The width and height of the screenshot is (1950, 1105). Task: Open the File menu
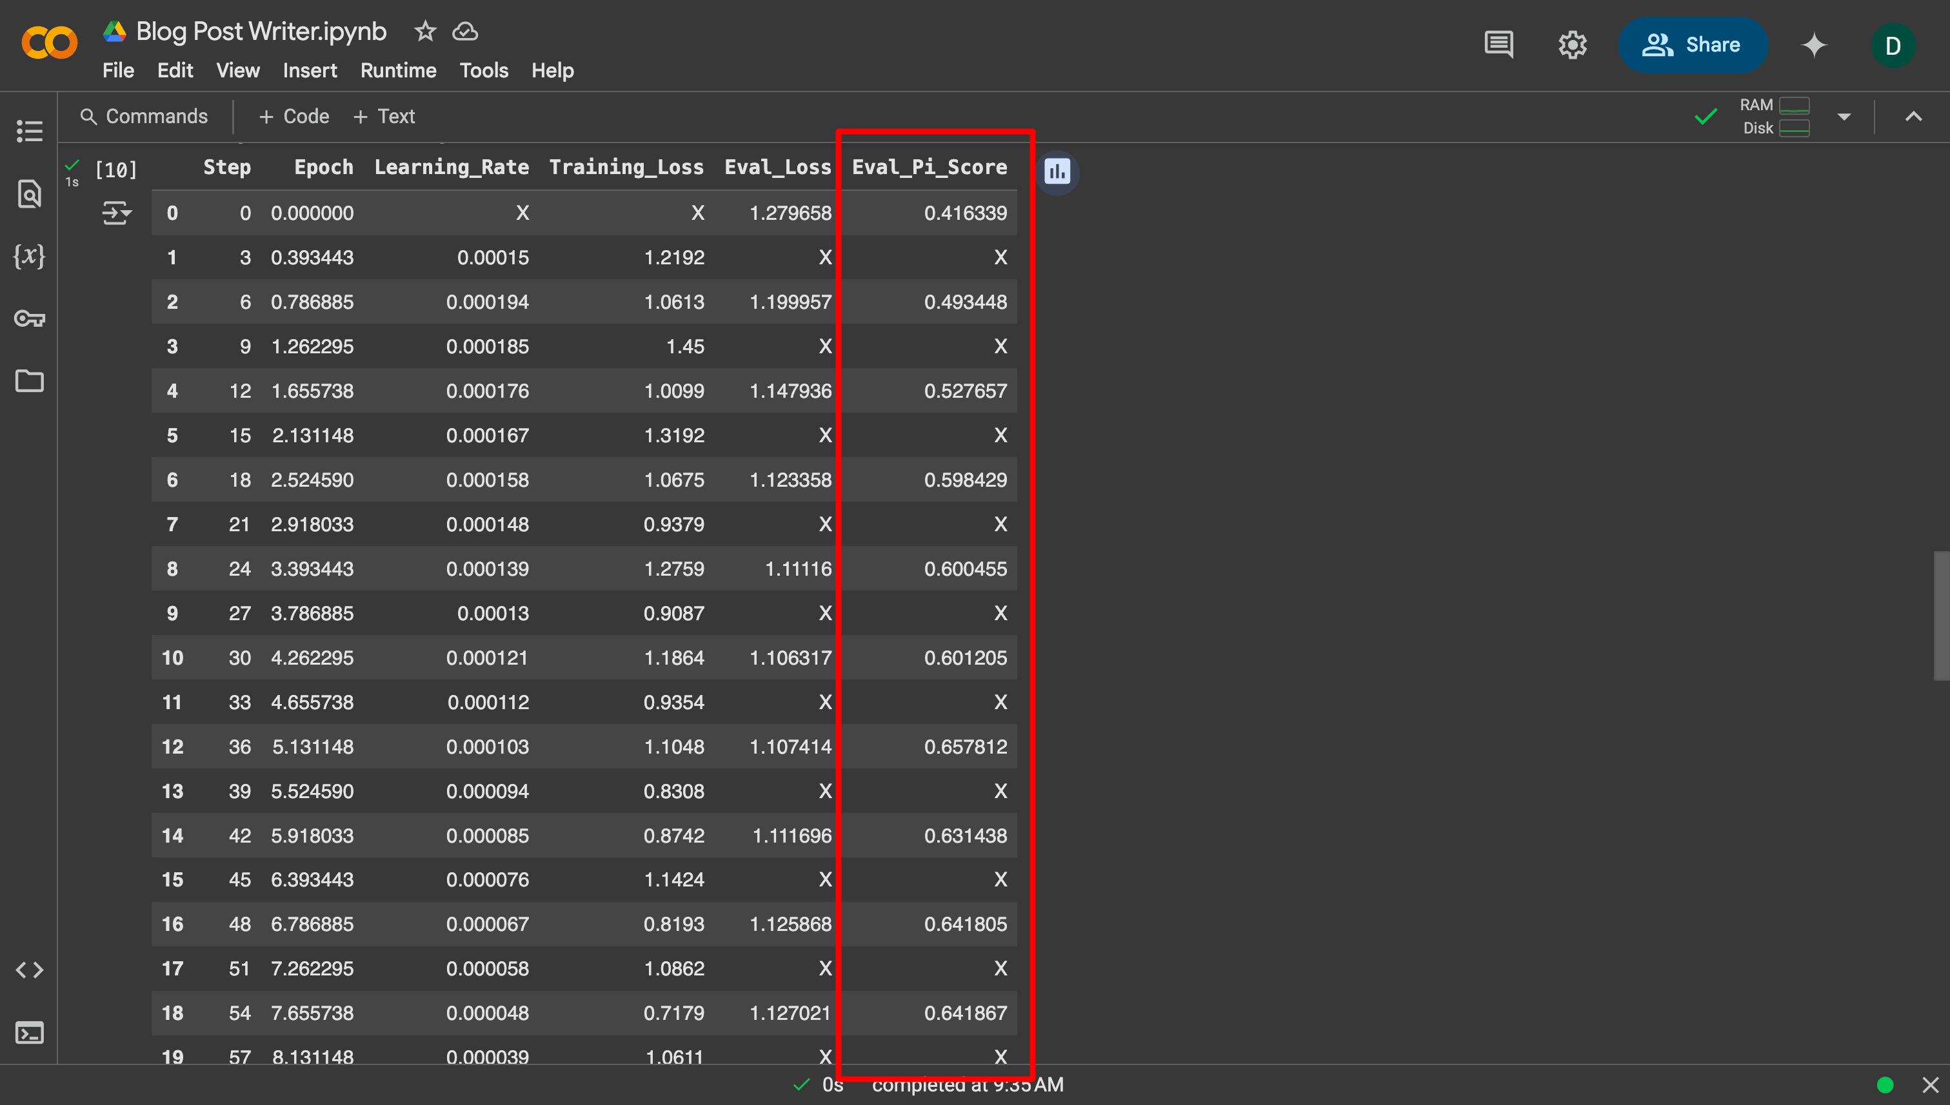(117, 70)
